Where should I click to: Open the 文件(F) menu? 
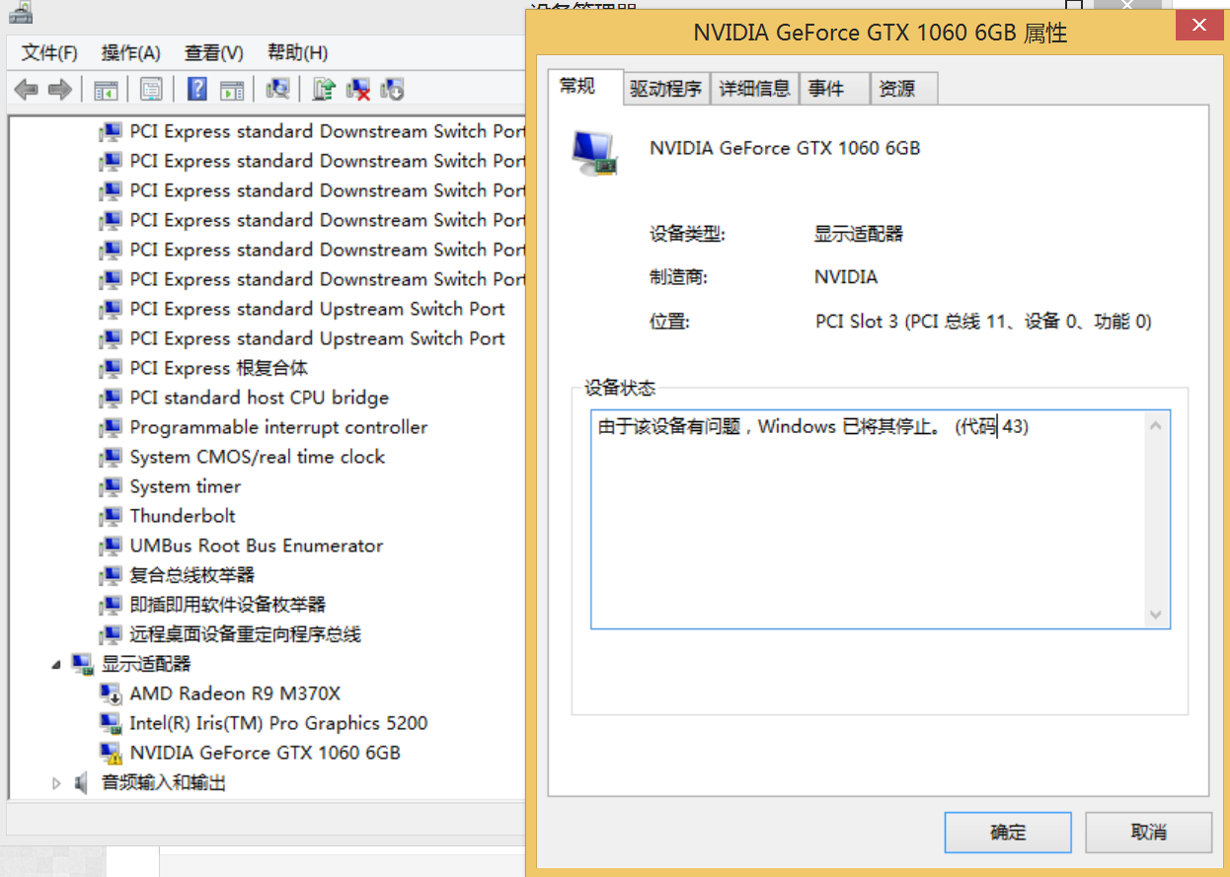[x=49, y=52]
